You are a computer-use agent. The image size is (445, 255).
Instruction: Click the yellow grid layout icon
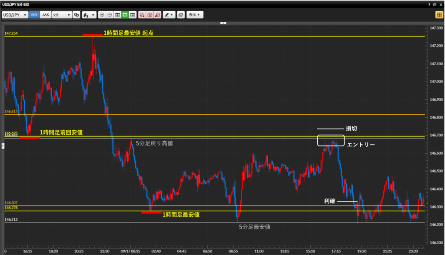click(439, 15)
